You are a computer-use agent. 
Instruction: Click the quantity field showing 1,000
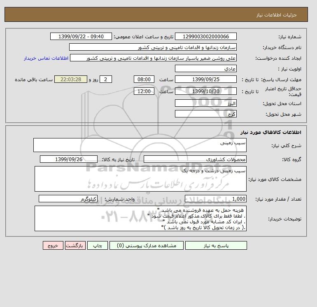215,199
